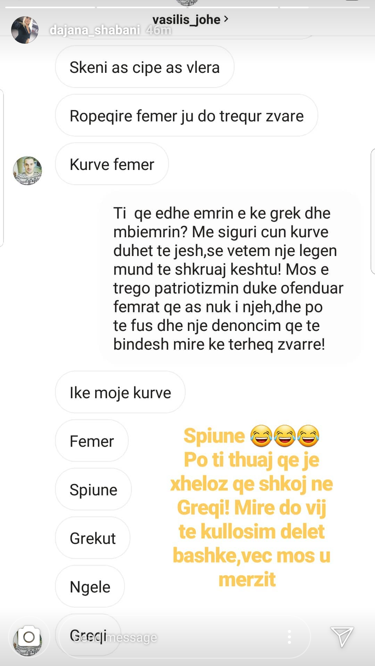The height and width of the screenshot is (666, 375).
Task: Tap the orange story caption text
Action: point(251,507)
